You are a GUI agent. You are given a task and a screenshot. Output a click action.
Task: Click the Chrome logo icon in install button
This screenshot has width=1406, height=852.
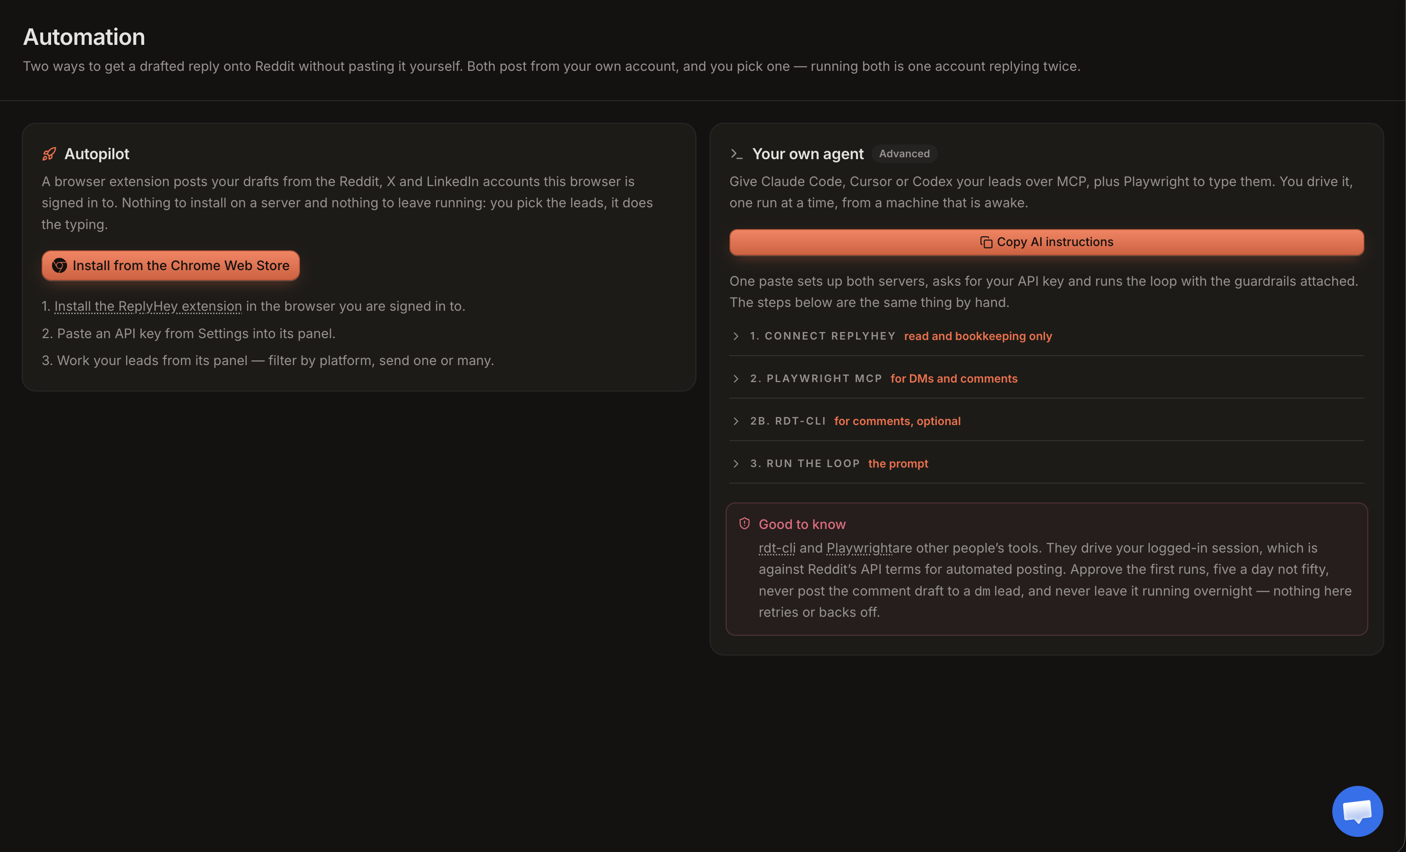pos(60,266)
